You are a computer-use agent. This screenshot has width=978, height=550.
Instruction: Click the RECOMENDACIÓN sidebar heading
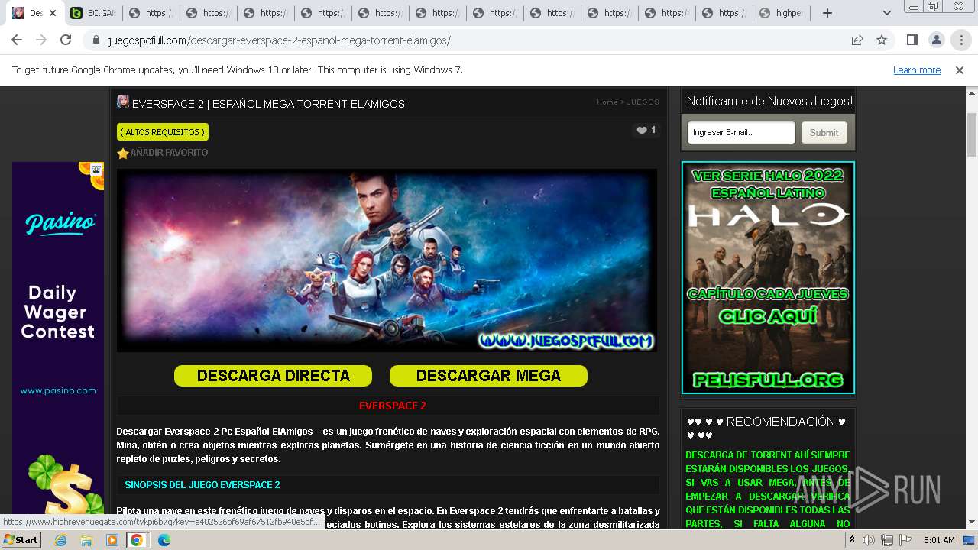(766, 429)
